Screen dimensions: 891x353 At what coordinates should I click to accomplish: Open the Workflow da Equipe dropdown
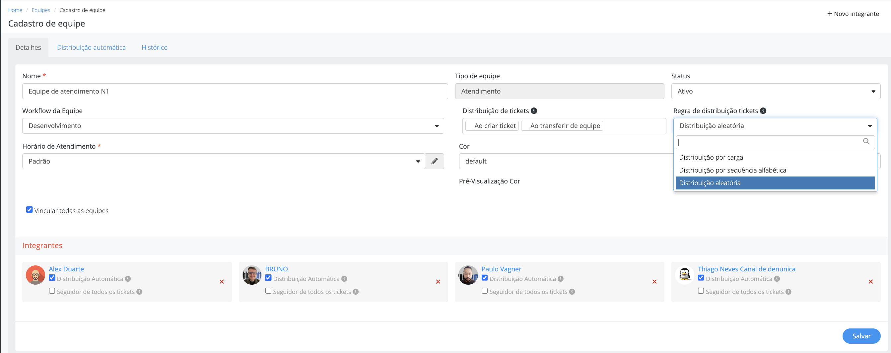[x=233, y=126]
